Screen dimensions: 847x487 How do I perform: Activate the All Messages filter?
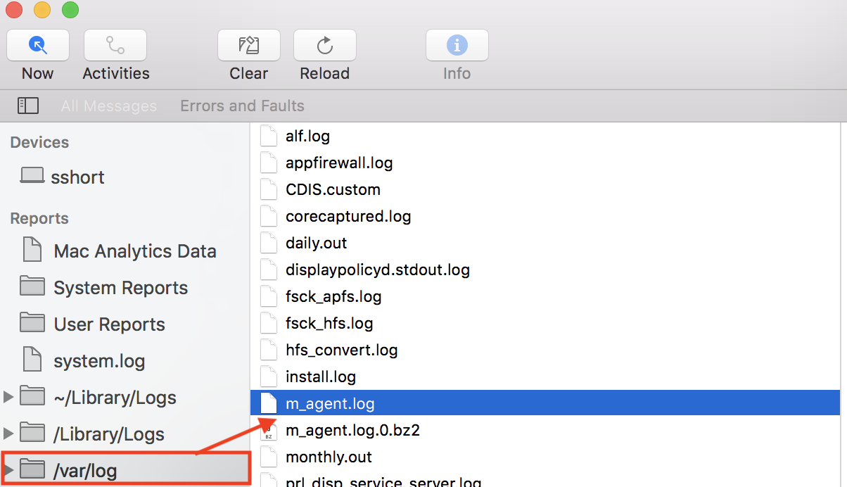click(109, 106)
